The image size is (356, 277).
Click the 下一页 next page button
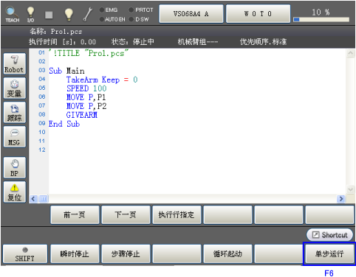click(126, 215)
